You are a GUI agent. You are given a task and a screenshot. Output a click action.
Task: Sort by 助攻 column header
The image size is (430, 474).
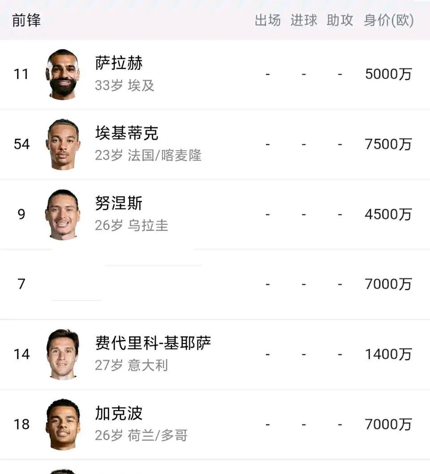[340, 20]
